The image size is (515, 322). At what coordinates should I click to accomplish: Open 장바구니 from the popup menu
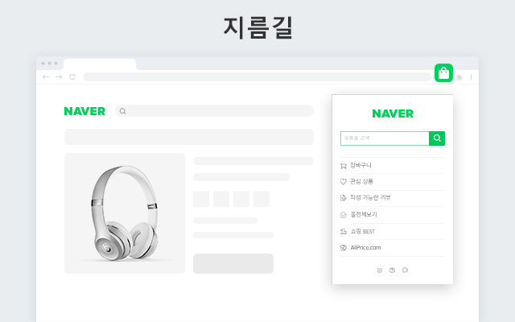[392, 166]
